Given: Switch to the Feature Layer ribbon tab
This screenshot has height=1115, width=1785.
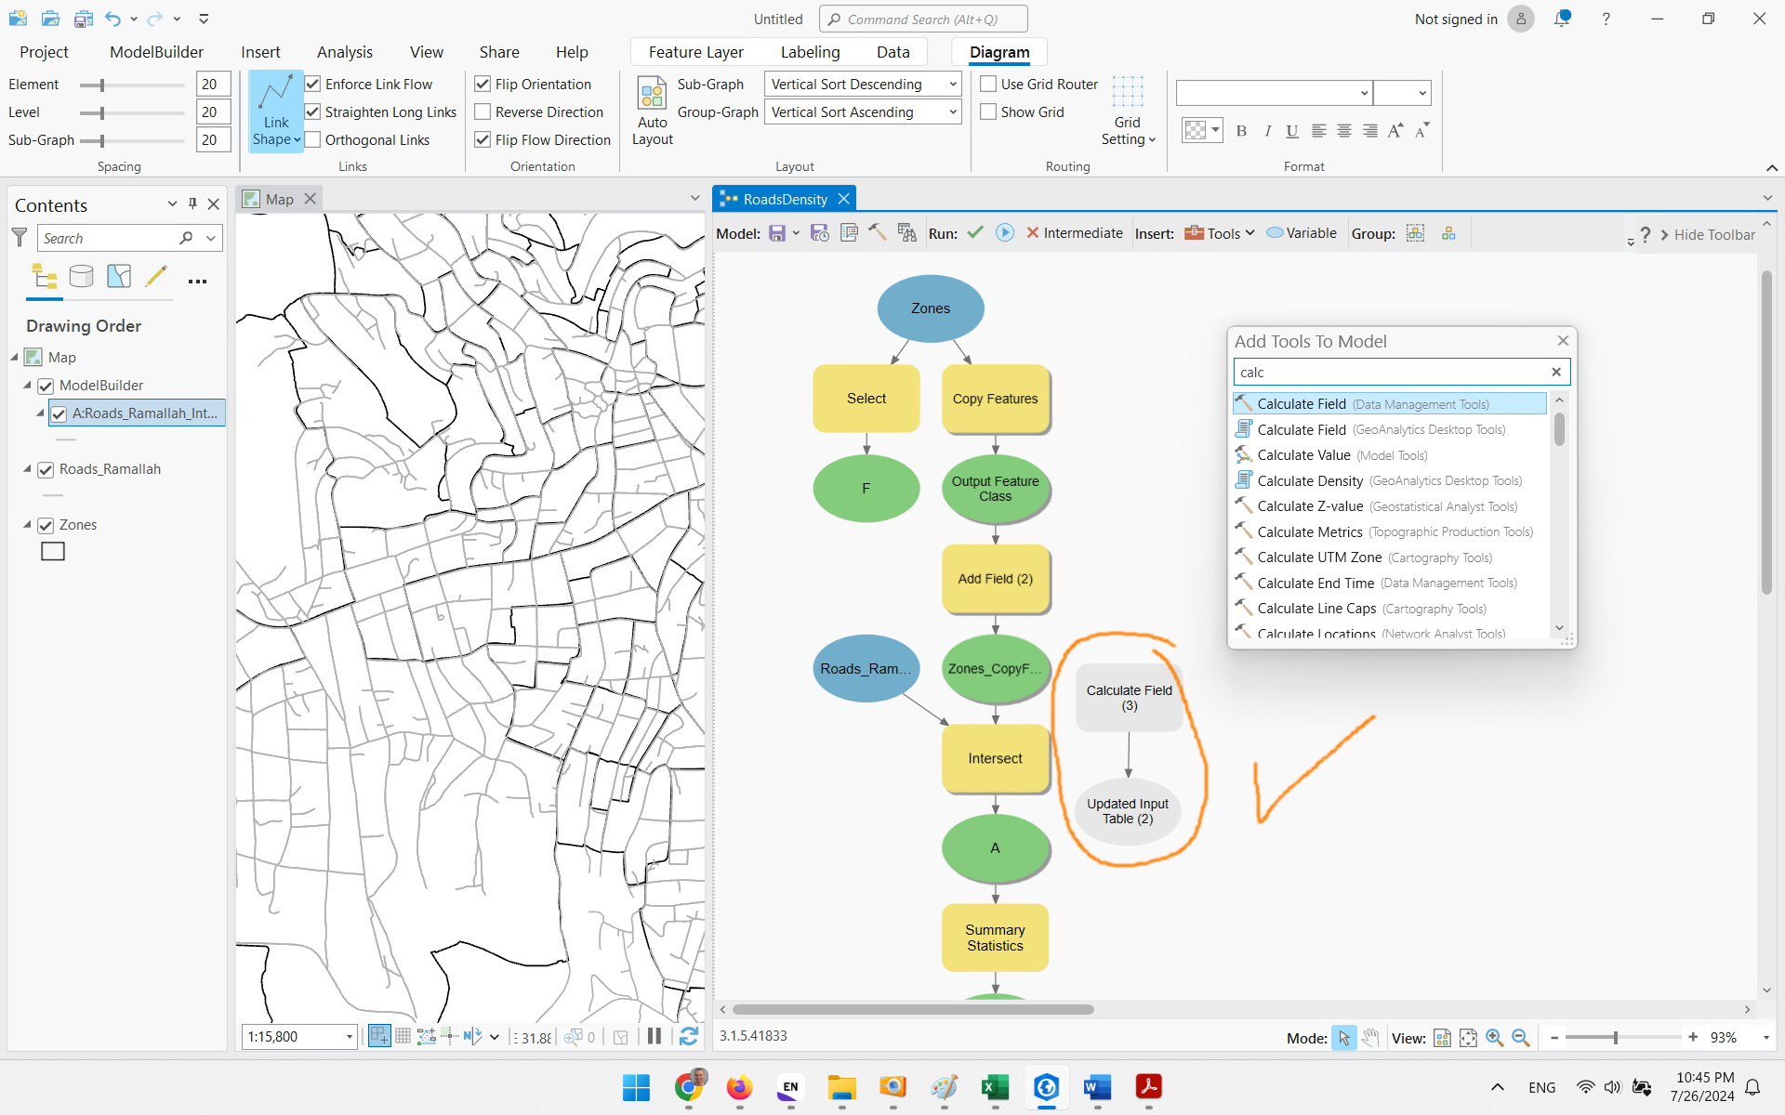Looking at the screenshot, I should tap(695, 52).
